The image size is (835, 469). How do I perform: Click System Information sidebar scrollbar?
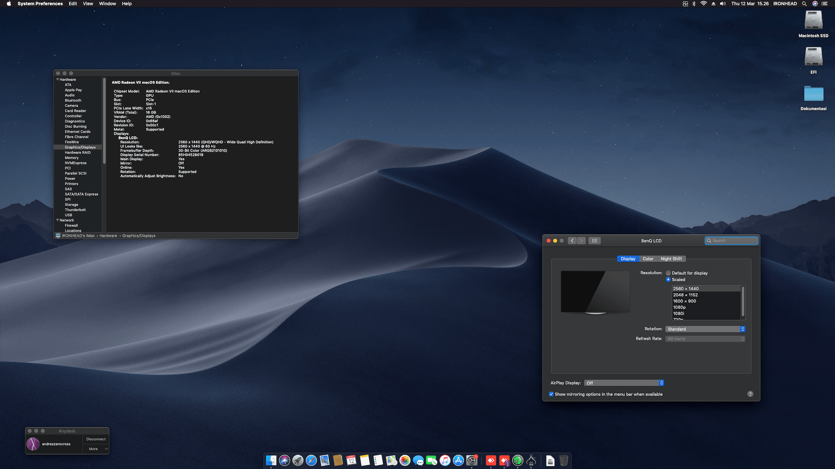pos(104,121)
